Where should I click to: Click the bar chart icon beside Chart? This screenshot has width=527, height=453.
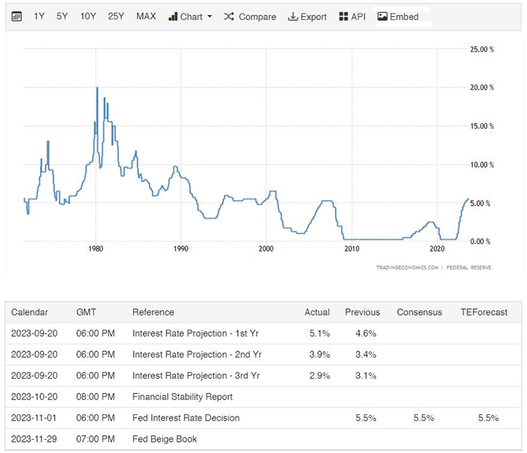(x=173, y=17)
